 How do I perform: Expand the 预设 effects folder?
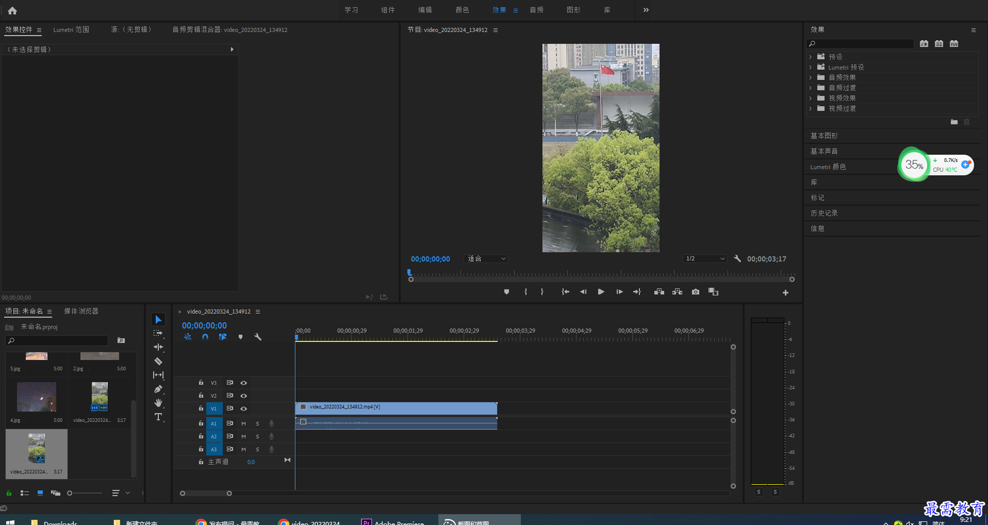pyautogui.click(x=811, y=57)
